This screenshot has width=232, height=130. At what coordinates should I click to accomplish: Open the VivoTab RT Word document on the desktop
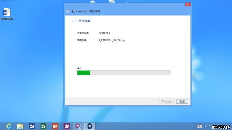(7, 14)
